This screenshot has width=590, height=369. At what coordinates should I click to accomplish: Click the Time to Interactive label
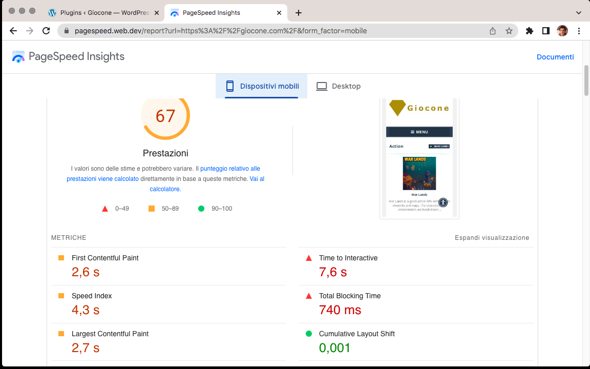348,258
